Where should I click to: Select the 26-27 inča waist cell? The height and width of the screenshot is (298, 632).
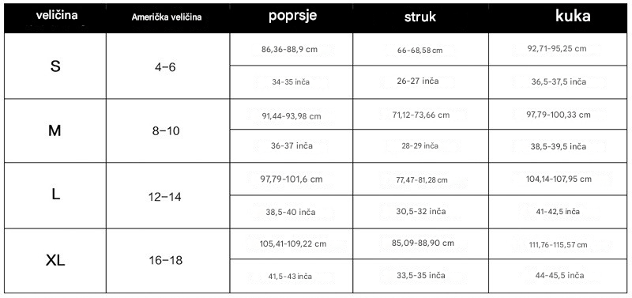click(x=421, y=82)
